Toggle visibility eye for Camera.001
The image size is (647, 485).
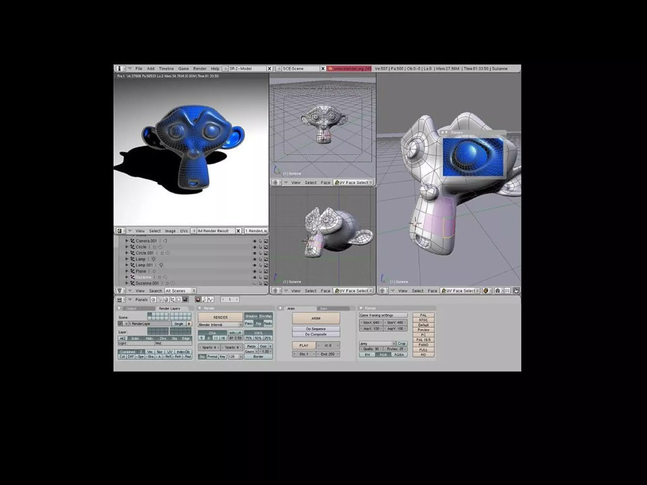tap(254, 241)
